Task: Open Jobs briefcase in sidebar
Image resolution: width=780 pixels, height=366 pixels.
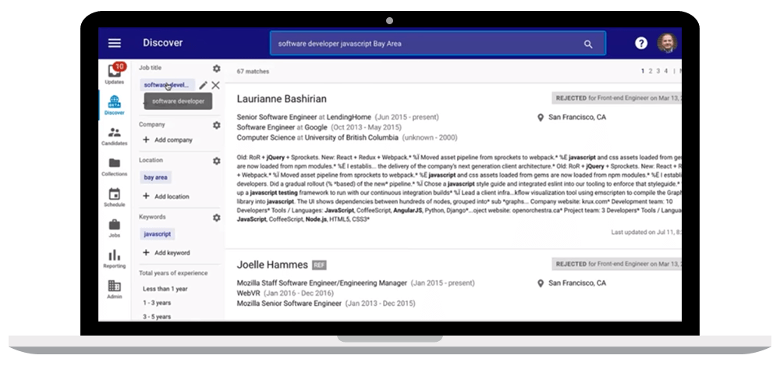Action: pyautogui.click(x=115, y=228)
